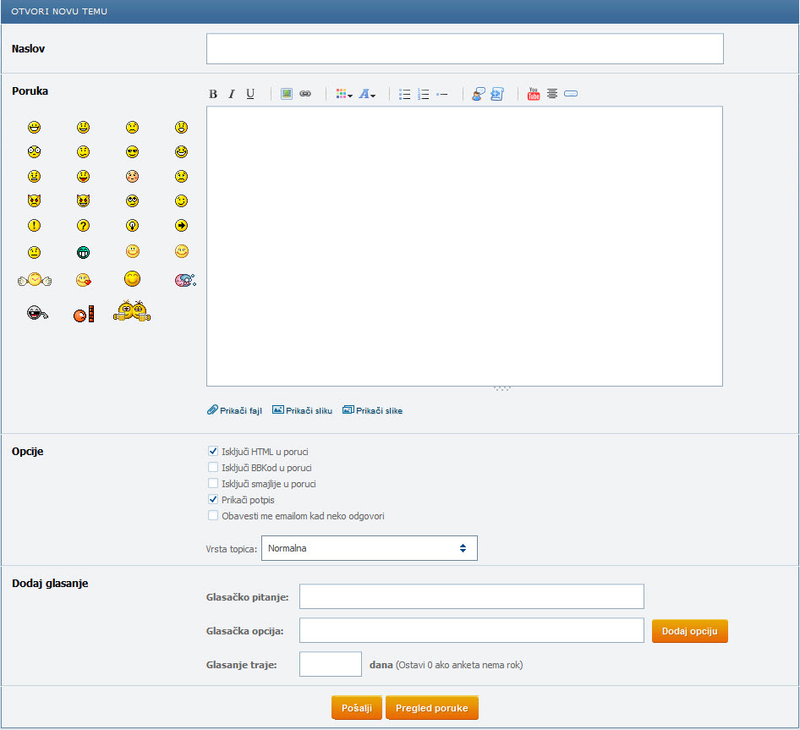Insert the smiley blowing a heart kiss
This screenshot has width=800, height=730.
point(83,280)
